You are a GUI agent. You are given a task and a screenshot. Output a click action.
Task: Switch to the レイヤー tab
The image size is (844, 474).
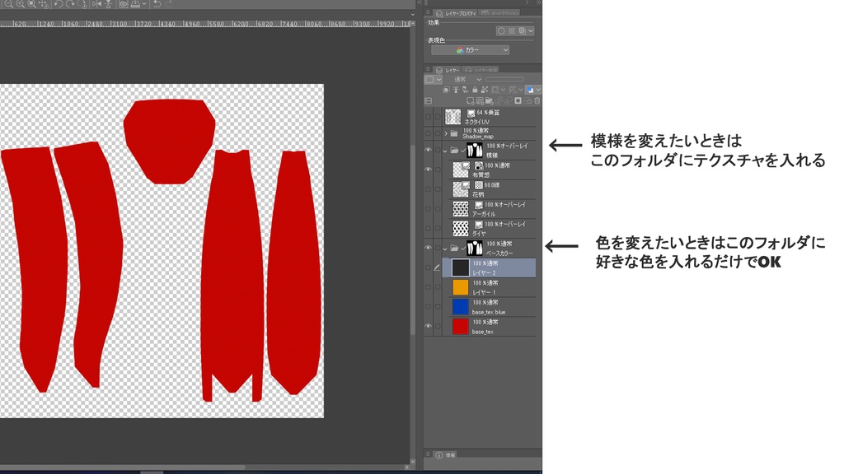point(448,70)
